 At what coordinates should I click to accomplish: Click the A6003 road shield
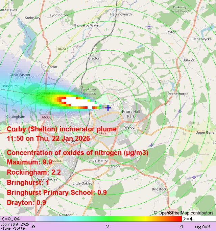(x=47, y=117)
